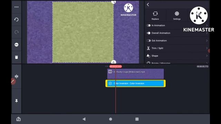Tap the In Animation icon

tap(148, 25)
